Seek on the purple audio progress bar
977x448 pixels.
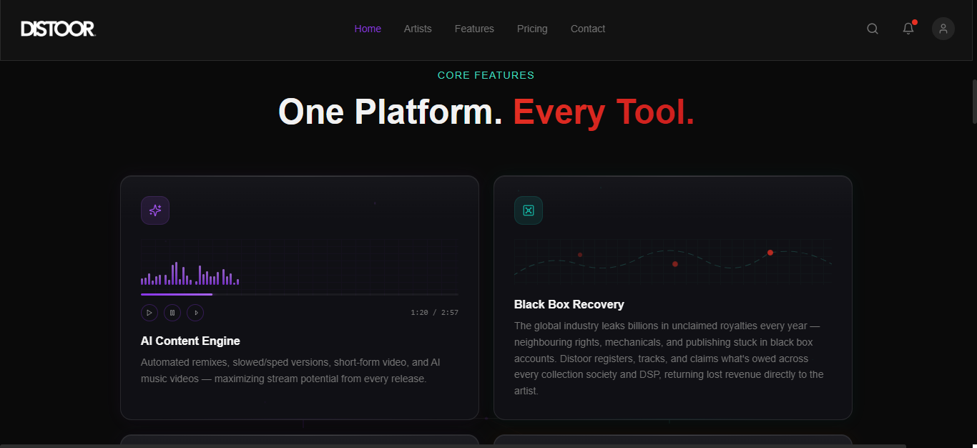[300, 294]
